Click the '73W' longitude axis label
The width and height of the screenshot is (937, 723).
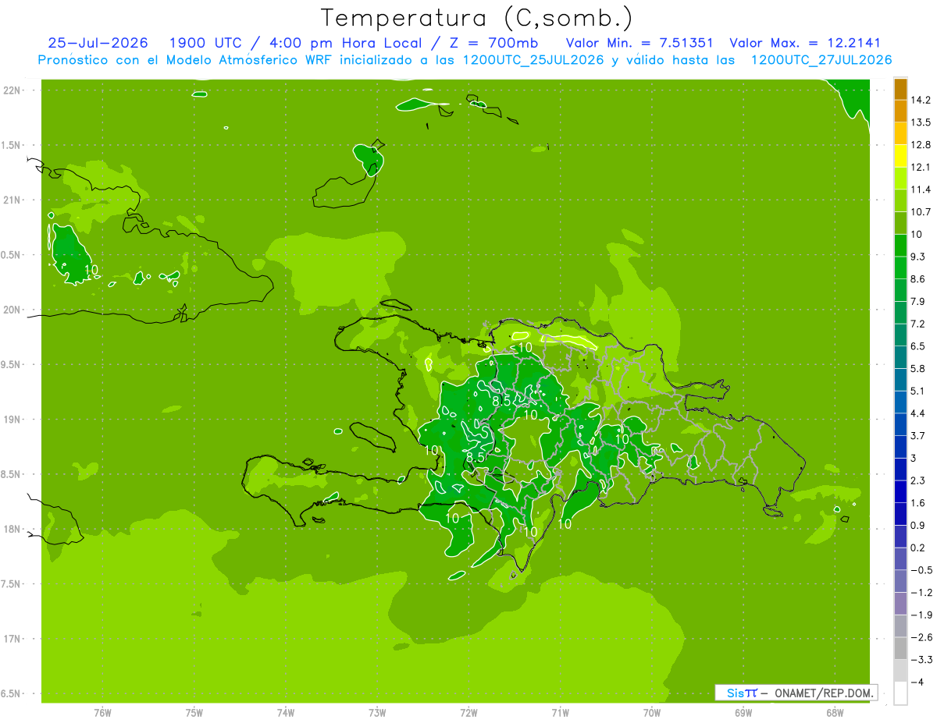tap(377, 712)
